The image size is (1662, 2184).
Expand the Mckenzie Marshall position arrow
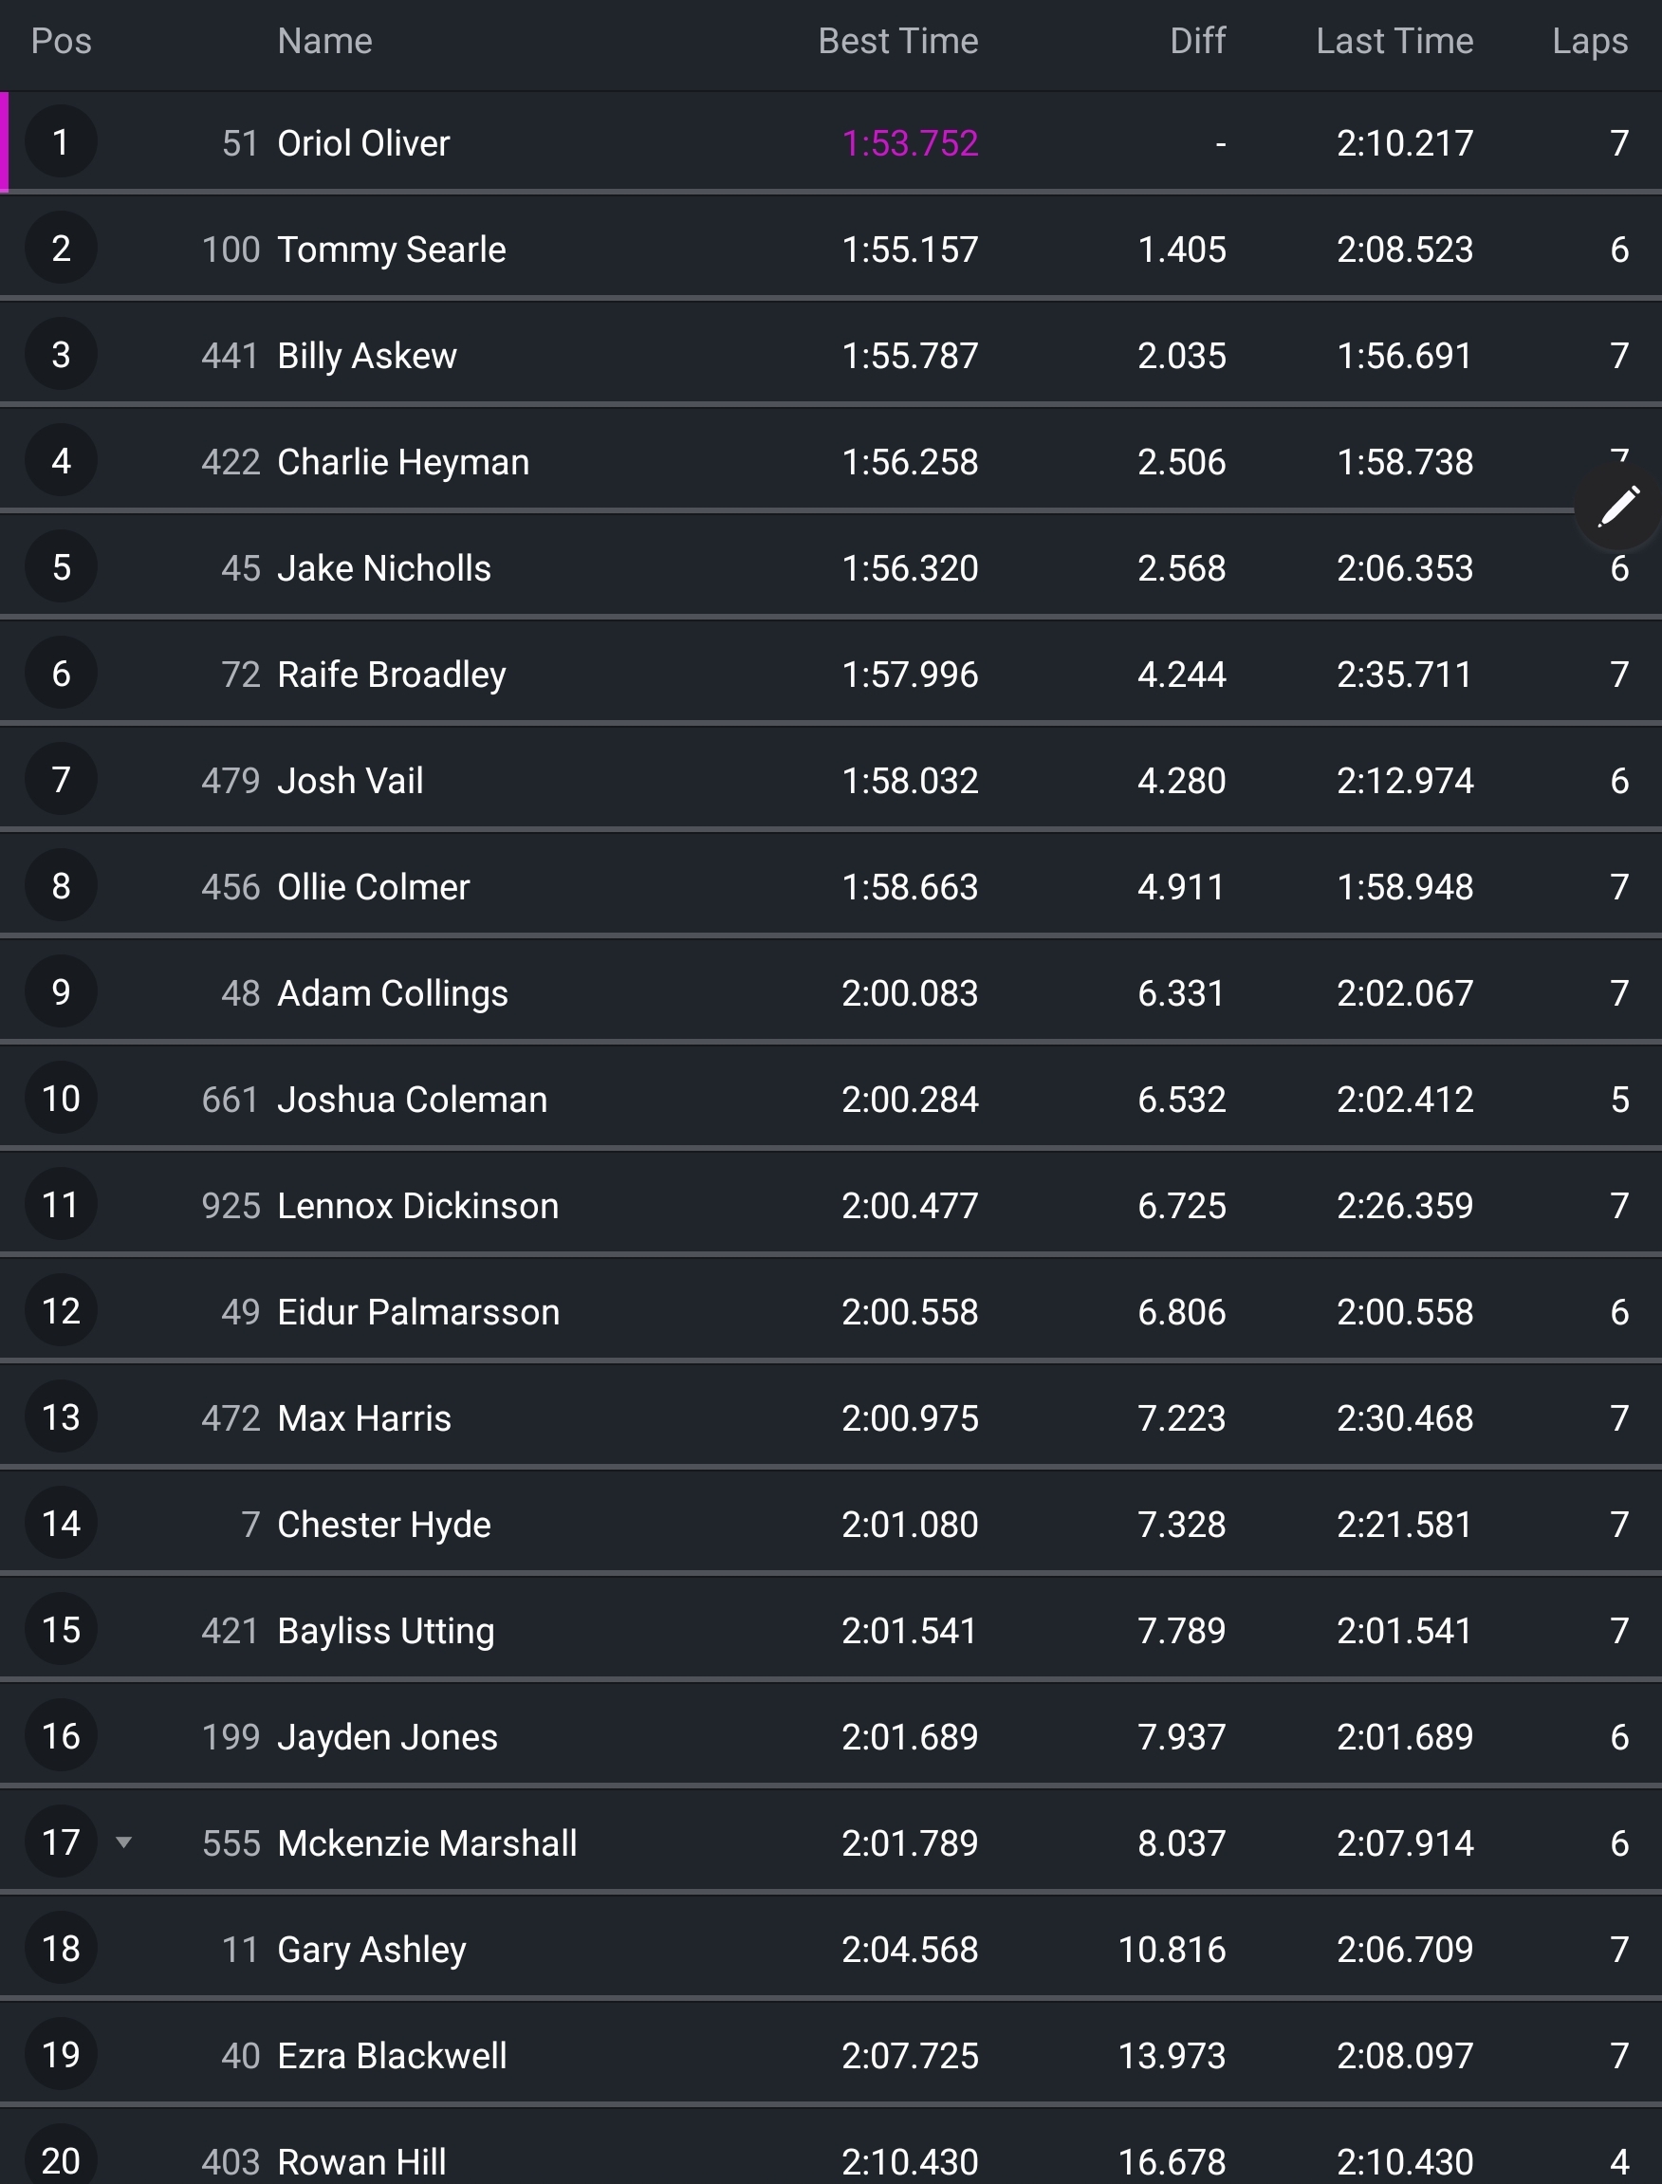click(123, 1842)
